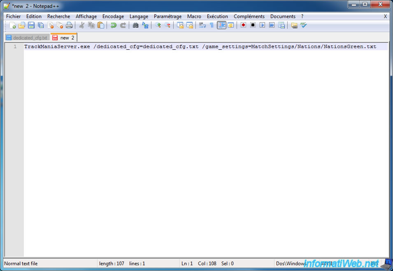The width and height of the screenshot is (393, 271).
Task: Click the Zoom Out magnifier icon
Action: (x=167, y=25)
